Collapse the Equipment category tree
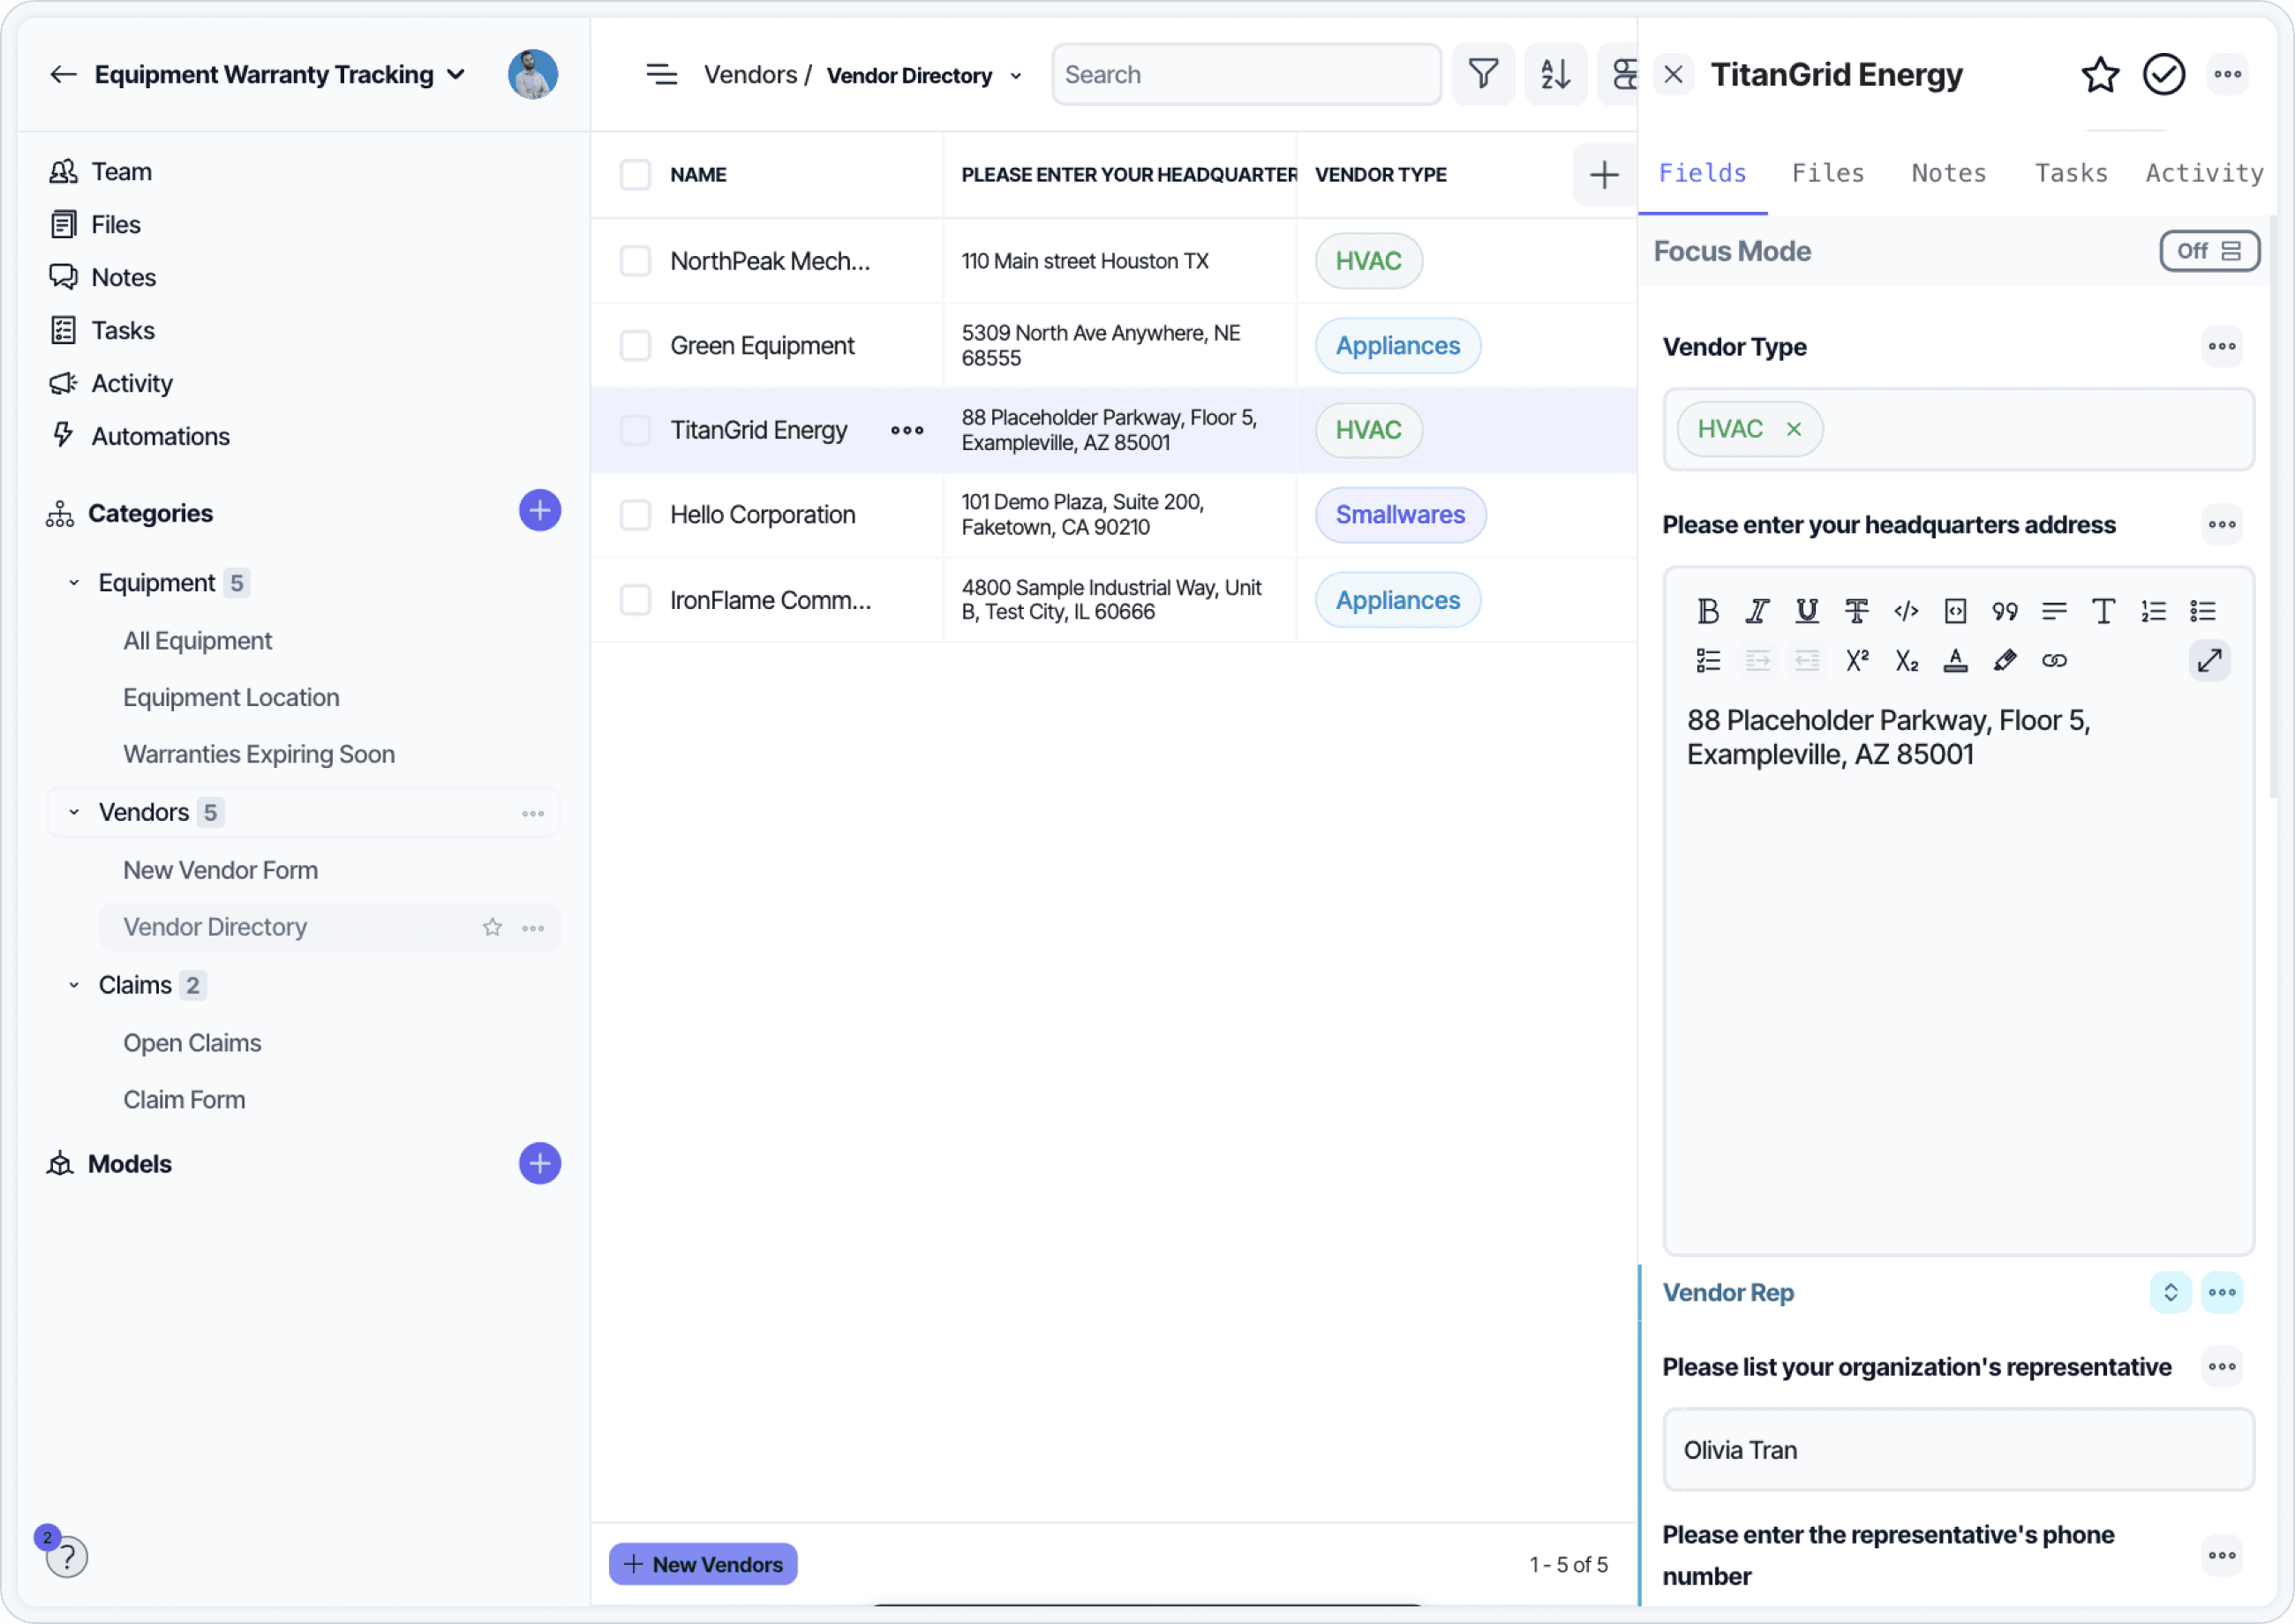 [74, 583]
